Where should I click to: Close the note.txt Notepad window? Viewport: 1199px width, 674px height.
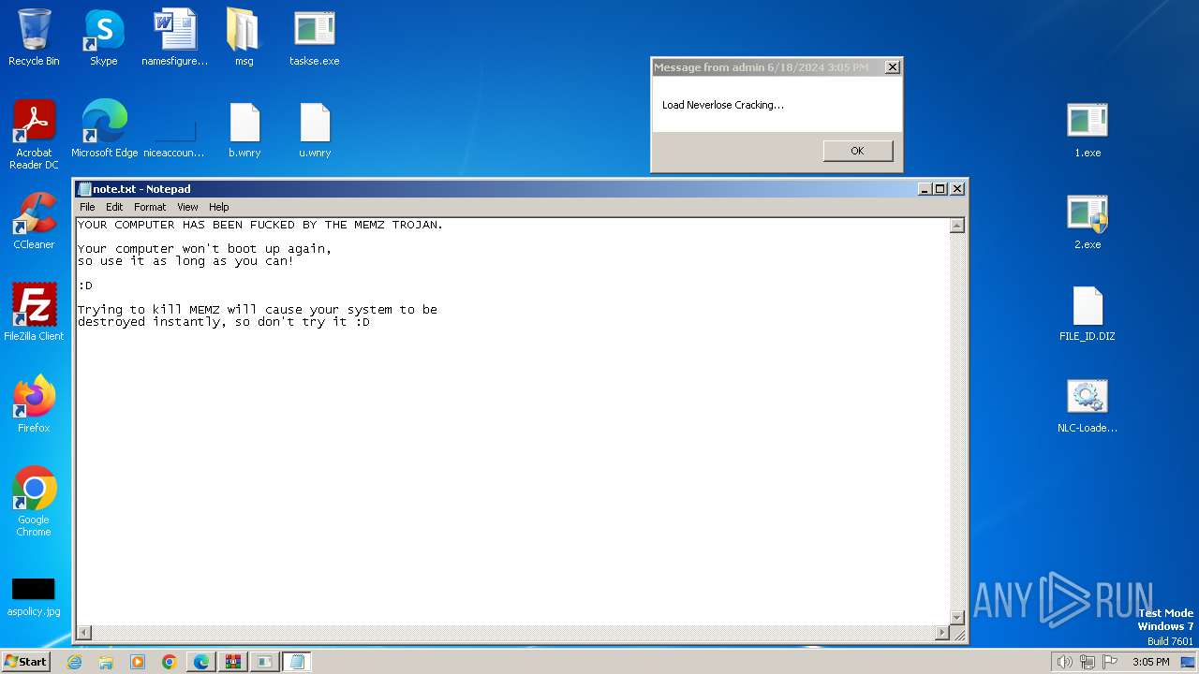click(957, 189)
